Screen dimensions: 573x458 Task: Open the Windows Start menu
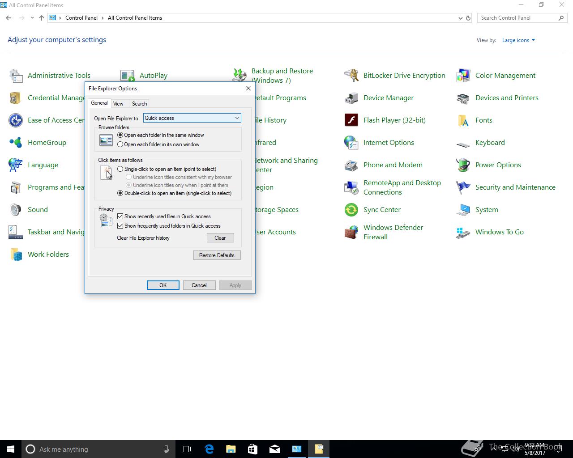[11, 449]
